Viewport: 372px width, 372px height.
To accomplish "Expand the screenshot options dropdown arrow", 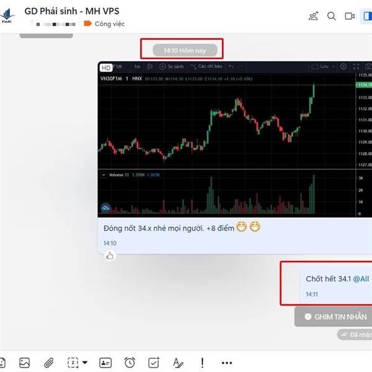I will [x=85, y=363].
